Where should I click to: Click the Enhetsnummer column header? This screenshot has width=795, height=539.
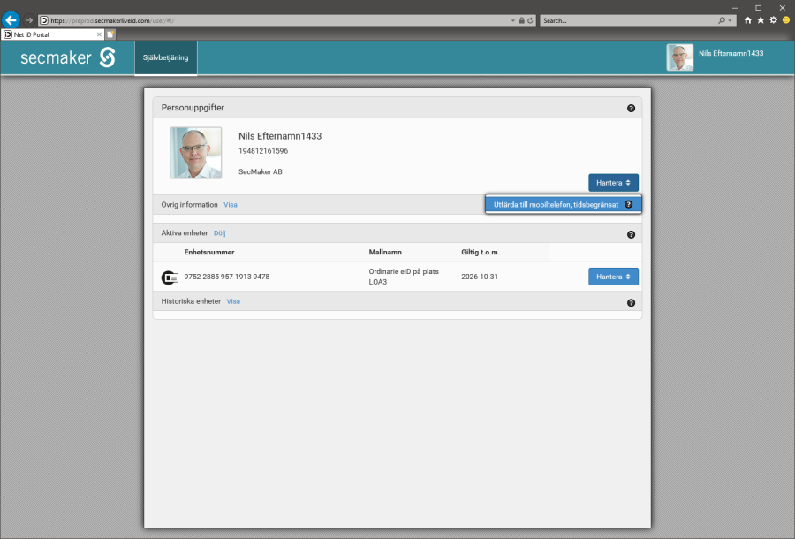point(208,252)
